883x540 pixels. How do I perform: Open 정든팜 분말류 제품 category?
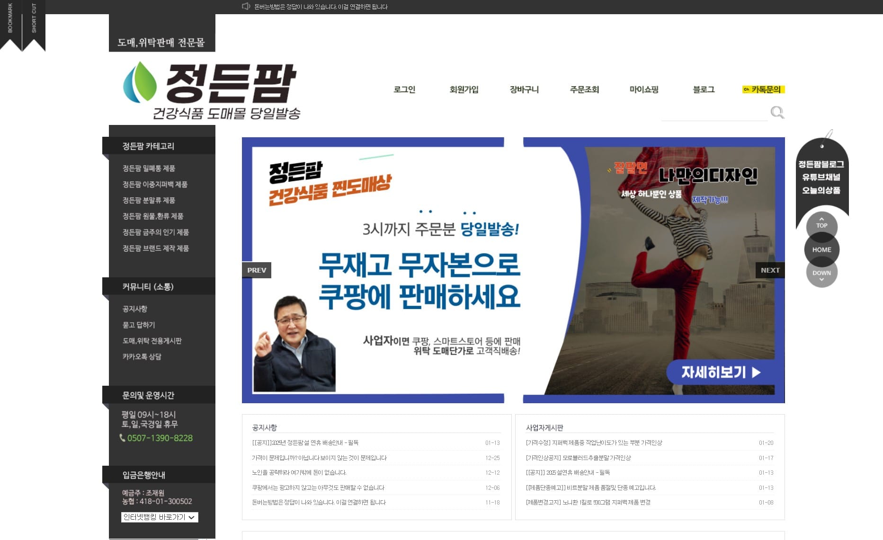tap(149, 200)
